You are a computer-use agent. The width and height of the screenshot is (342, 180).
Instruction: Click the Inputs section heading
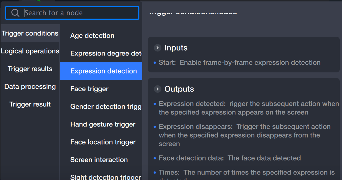pyautogui.click(x=176, y=48)
